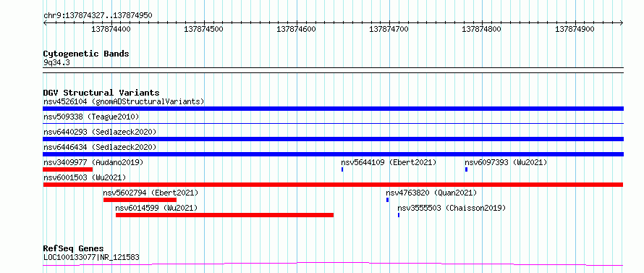This screenshot has width=644, height=273.
Task: Select the small blue marker under nsv4763820
Action: pos(387,200)
